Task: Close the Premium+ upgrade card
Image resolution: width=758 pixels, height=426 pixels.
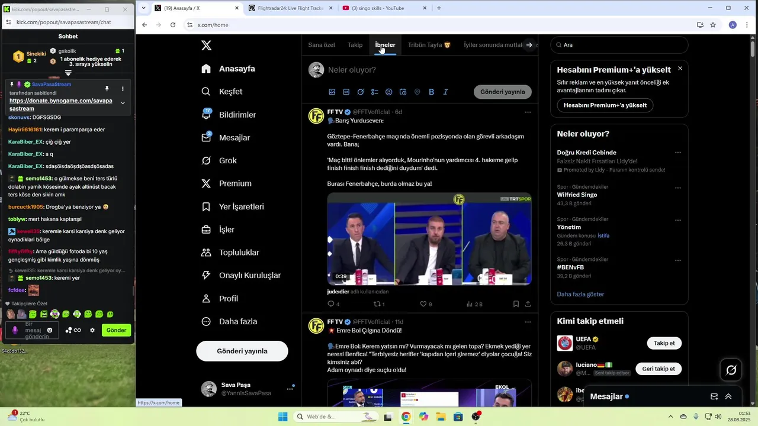Action: click(x=680, y=69)
